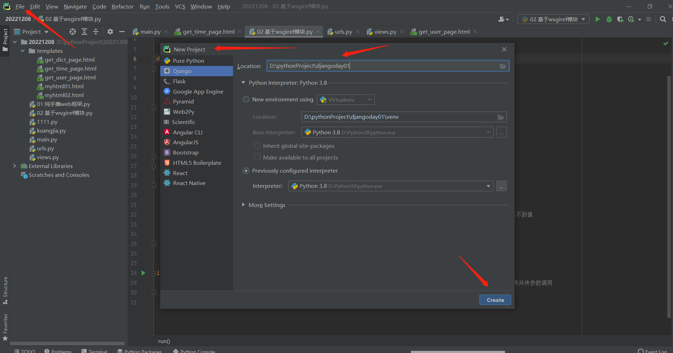Collapse all items in Project panel toolbar
The image size is (673, 353).
(x=96, y=32)
